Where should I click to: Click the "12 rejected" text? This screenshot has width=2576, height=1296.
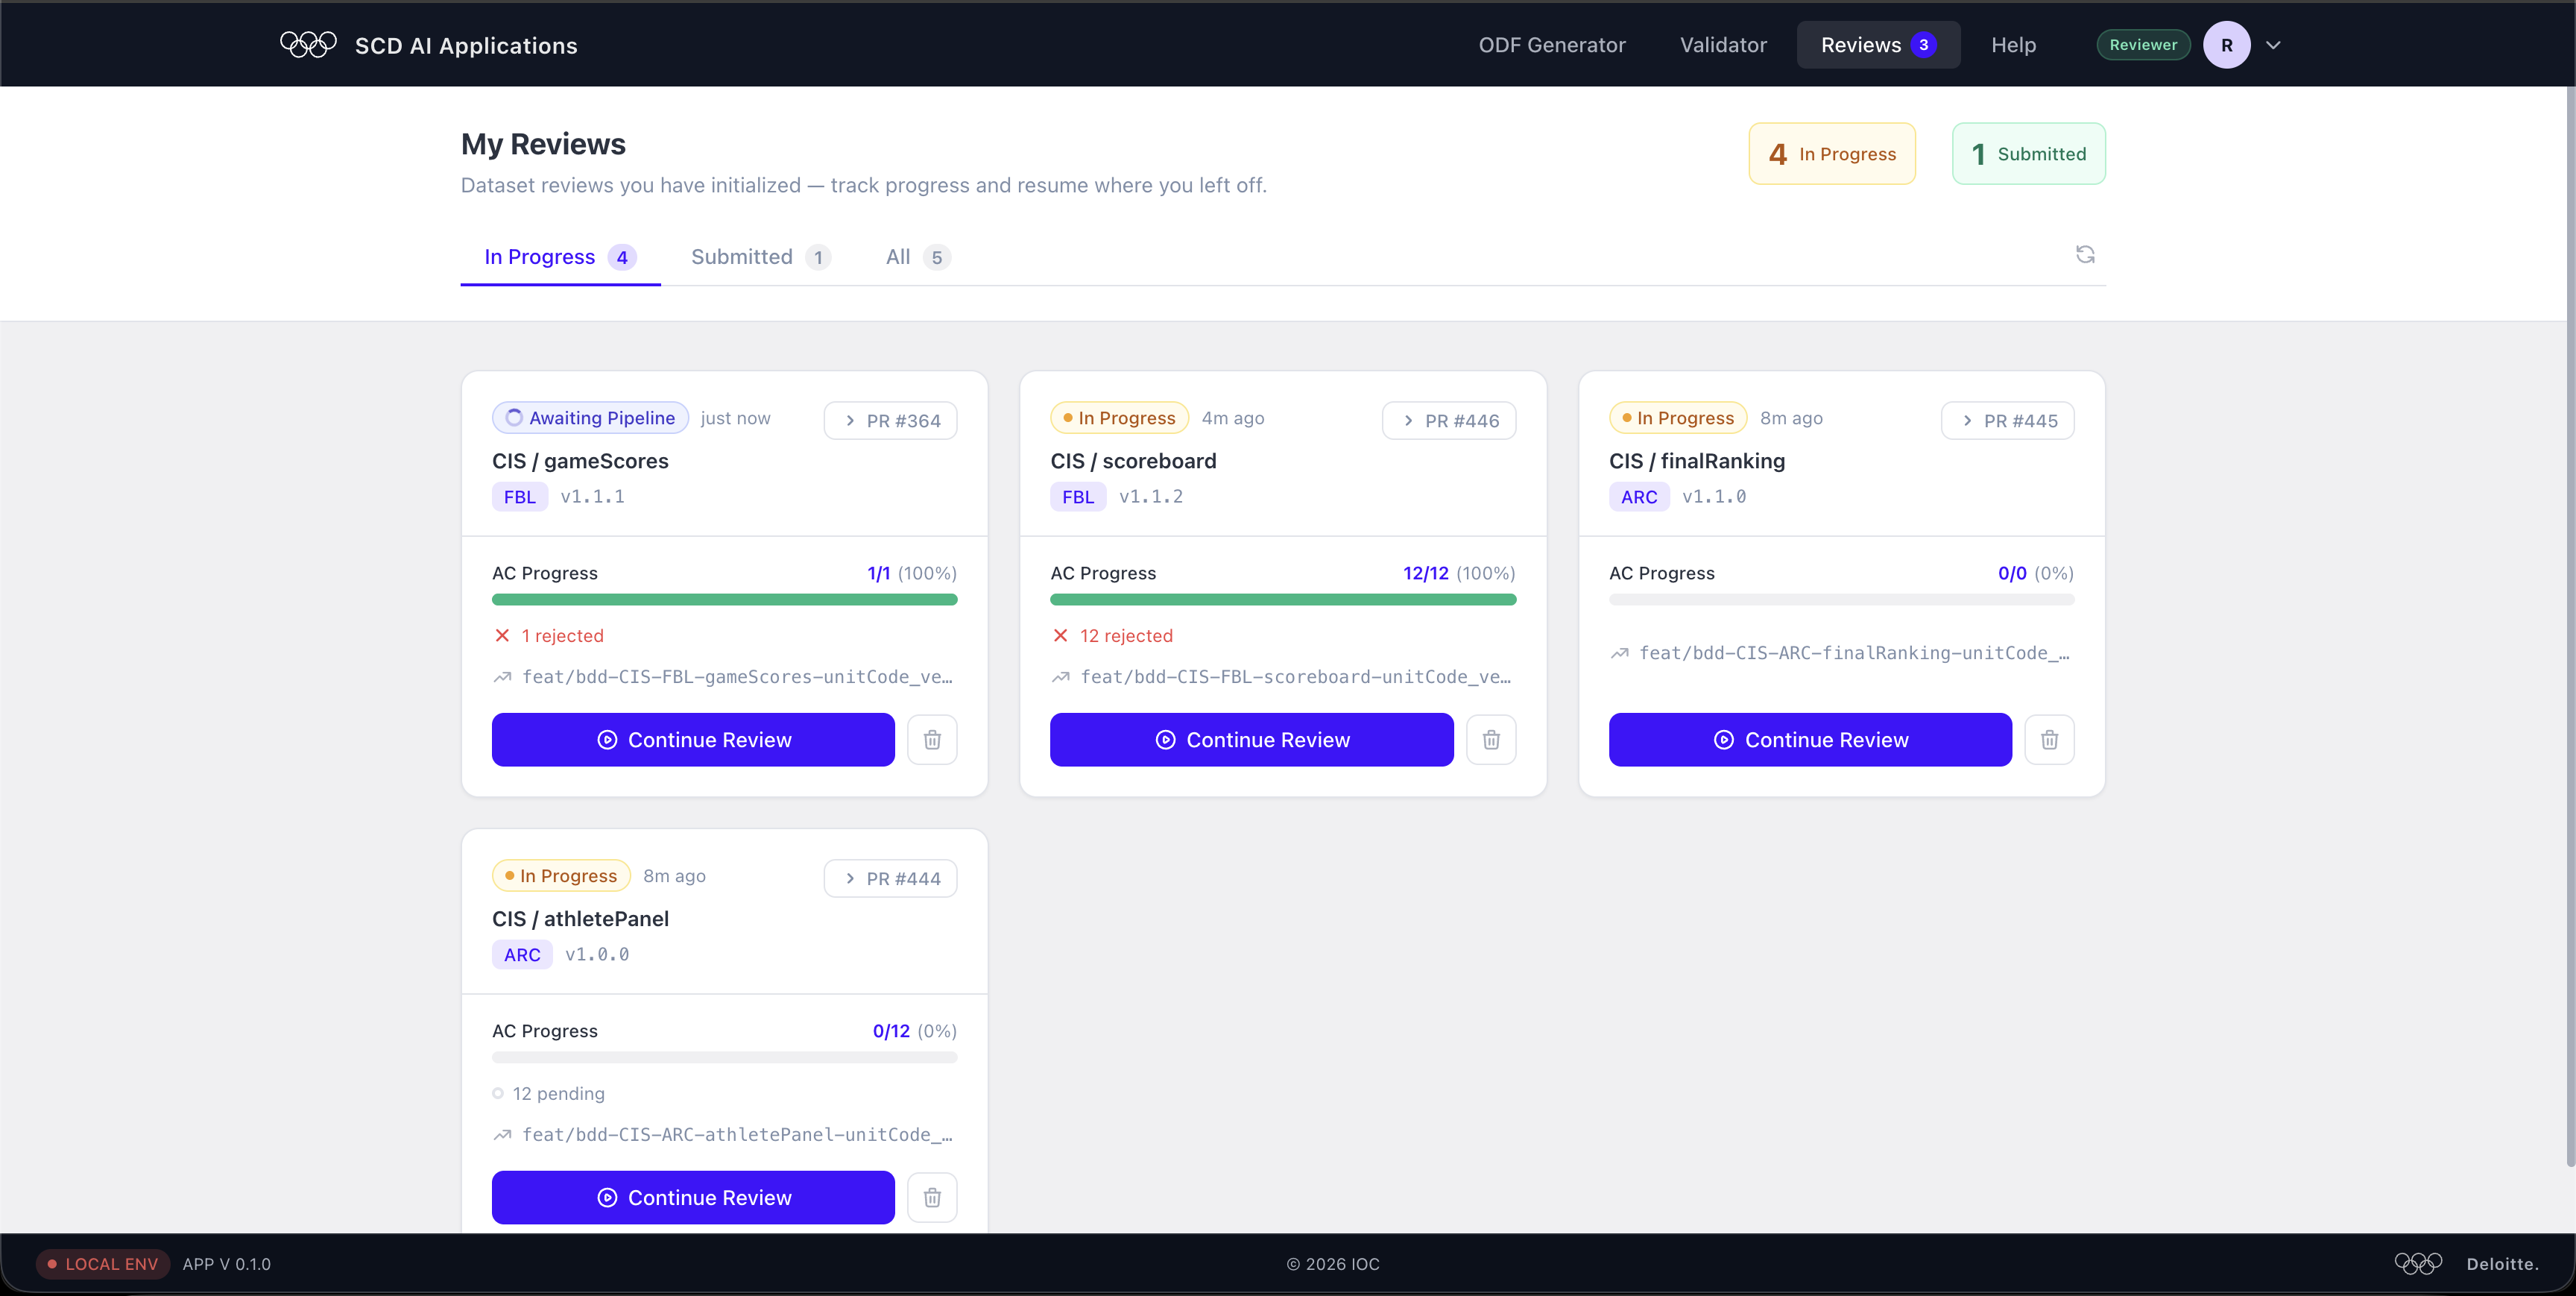coord(1126,635)
